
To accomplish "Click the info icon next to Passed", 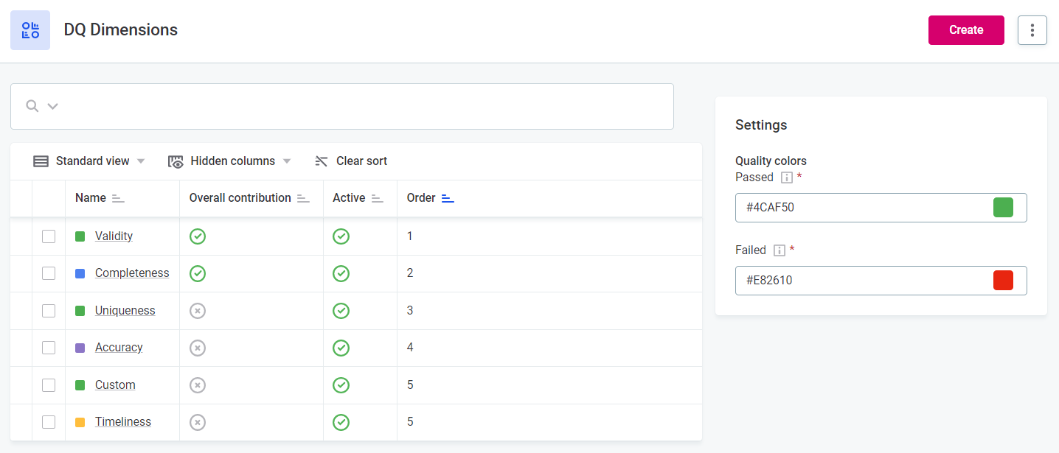I will 786,178.
